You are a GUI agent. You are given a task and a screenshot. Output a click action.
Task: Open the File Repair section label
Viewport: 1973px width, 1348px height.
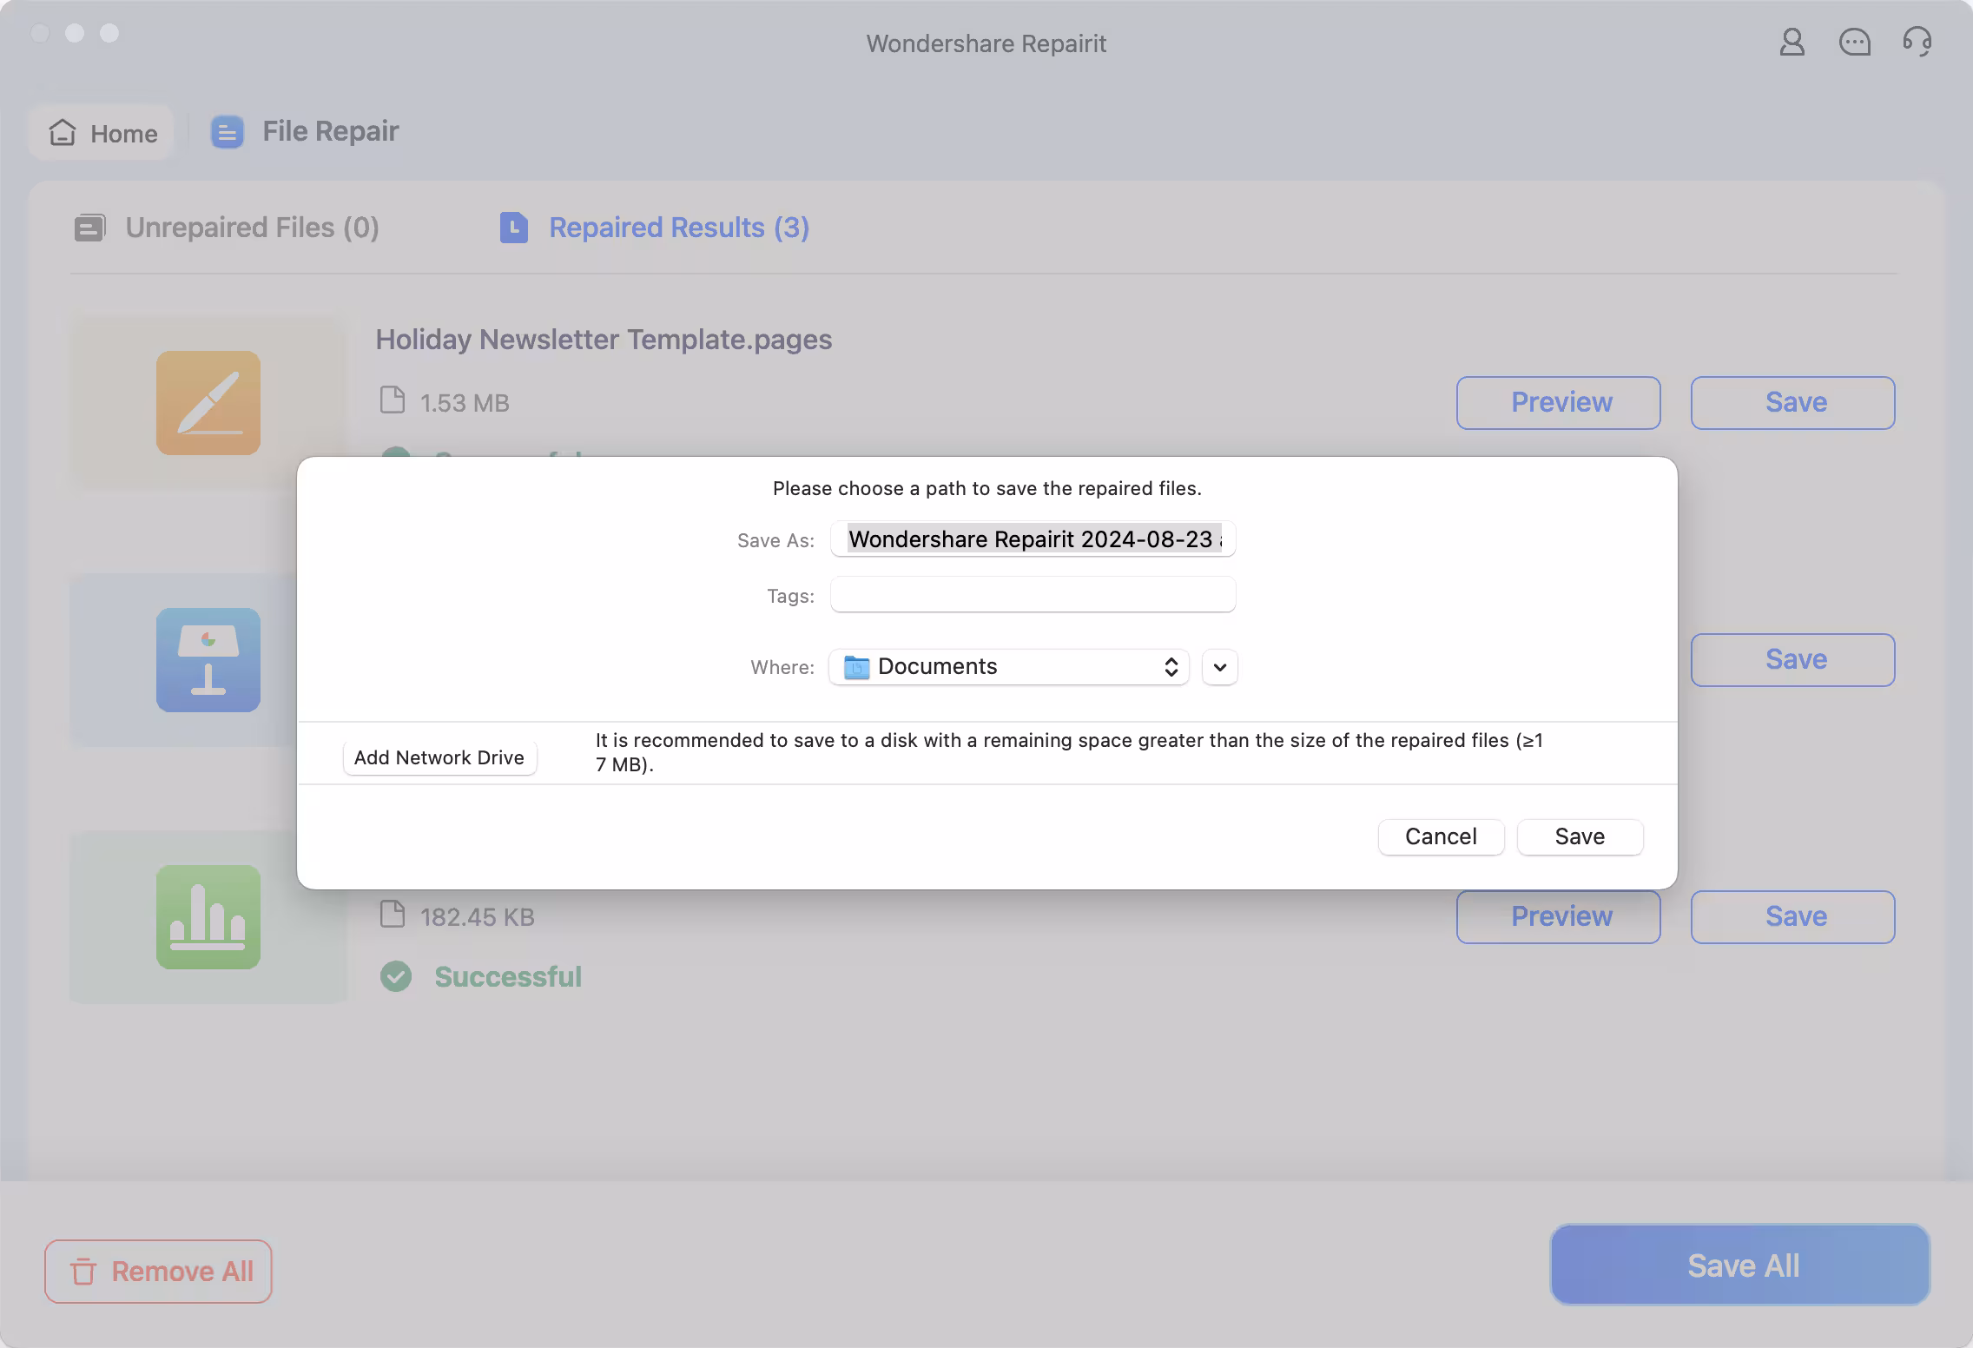330,131
